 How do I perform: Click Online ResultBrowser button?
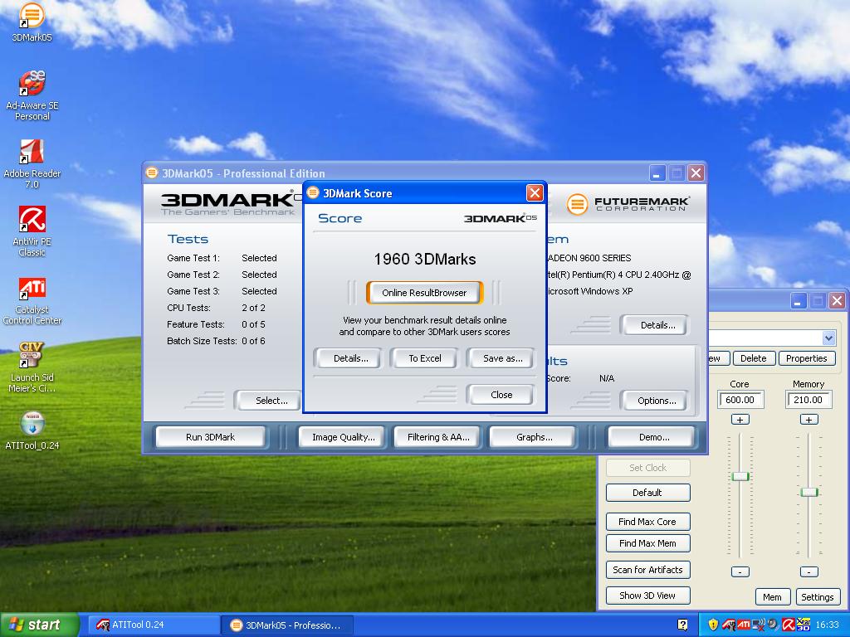pos(424,293)
